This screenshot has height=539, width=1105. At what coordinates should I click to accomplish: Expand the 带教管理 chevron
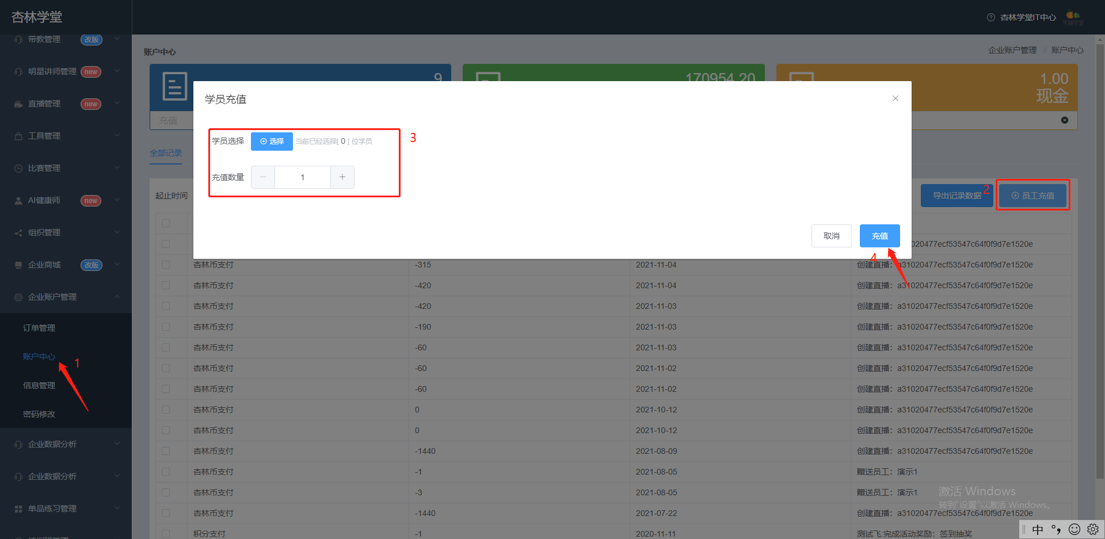[x=117, y=39]
